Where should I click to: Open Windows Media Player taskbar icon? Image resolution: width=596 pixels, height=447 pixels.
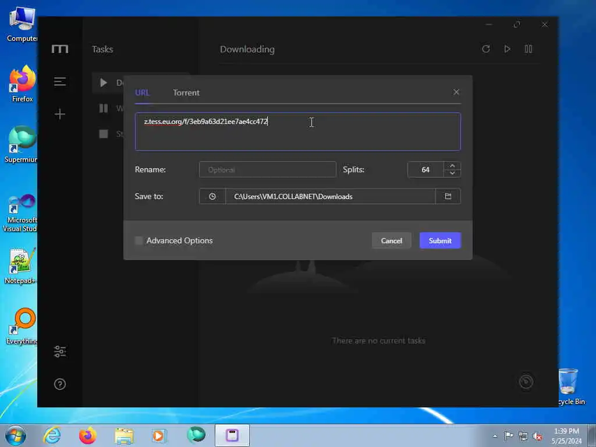[159, 435]
